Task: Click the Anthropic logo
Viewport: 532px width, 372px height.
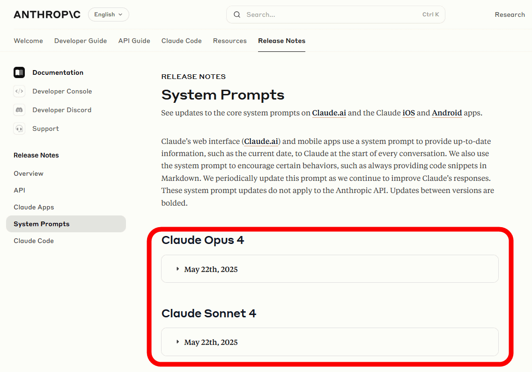Action: tap(47, 14)
